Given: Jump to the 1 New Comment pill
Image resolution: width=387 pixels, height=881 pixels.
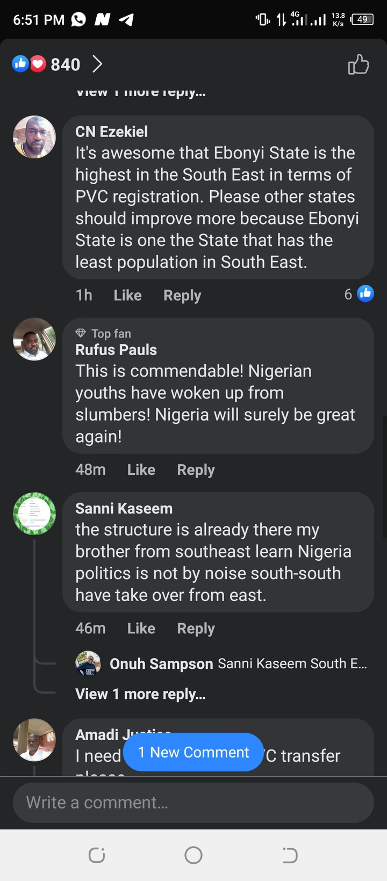Looking at the screenshot, I should [x=193, y=752].
